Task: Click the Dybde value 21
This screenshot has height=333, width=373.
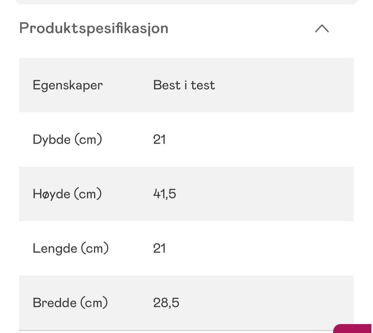Action: click(x=159, y=139)
